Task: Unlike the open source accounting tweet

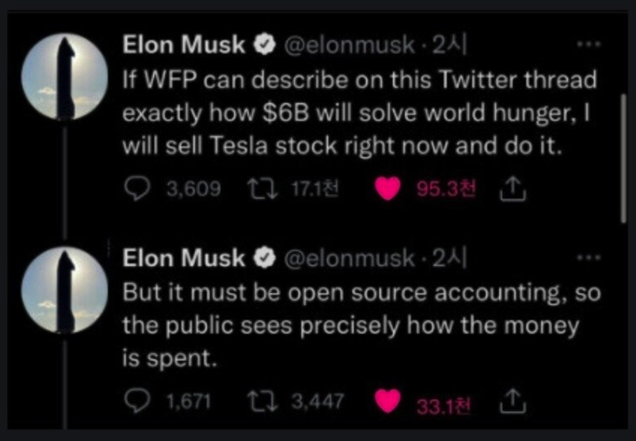Action: (387, 401)
